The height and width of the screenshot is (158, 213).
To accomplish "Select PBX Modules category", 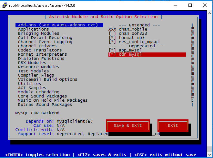I will click(x=32, y=63).
